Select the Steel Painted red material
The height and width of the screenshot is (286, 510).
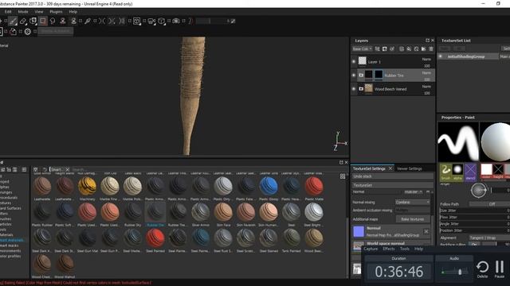pyautogui.click(x=155, y=238)
